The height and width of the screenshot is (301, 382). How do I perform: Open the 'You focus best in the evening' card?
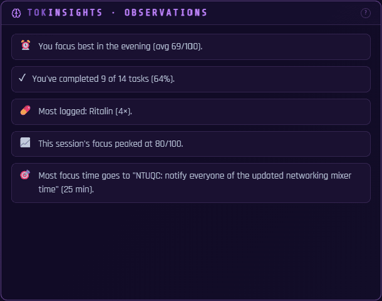tap(191, 47)
